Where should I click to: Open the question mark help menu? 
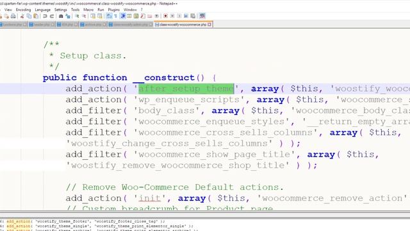(x=142, y=10)
